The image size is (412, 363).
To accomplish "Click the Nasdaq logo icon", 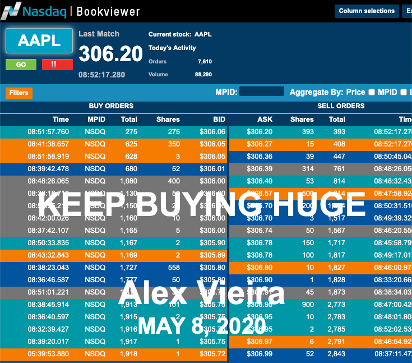I will 11,11.
